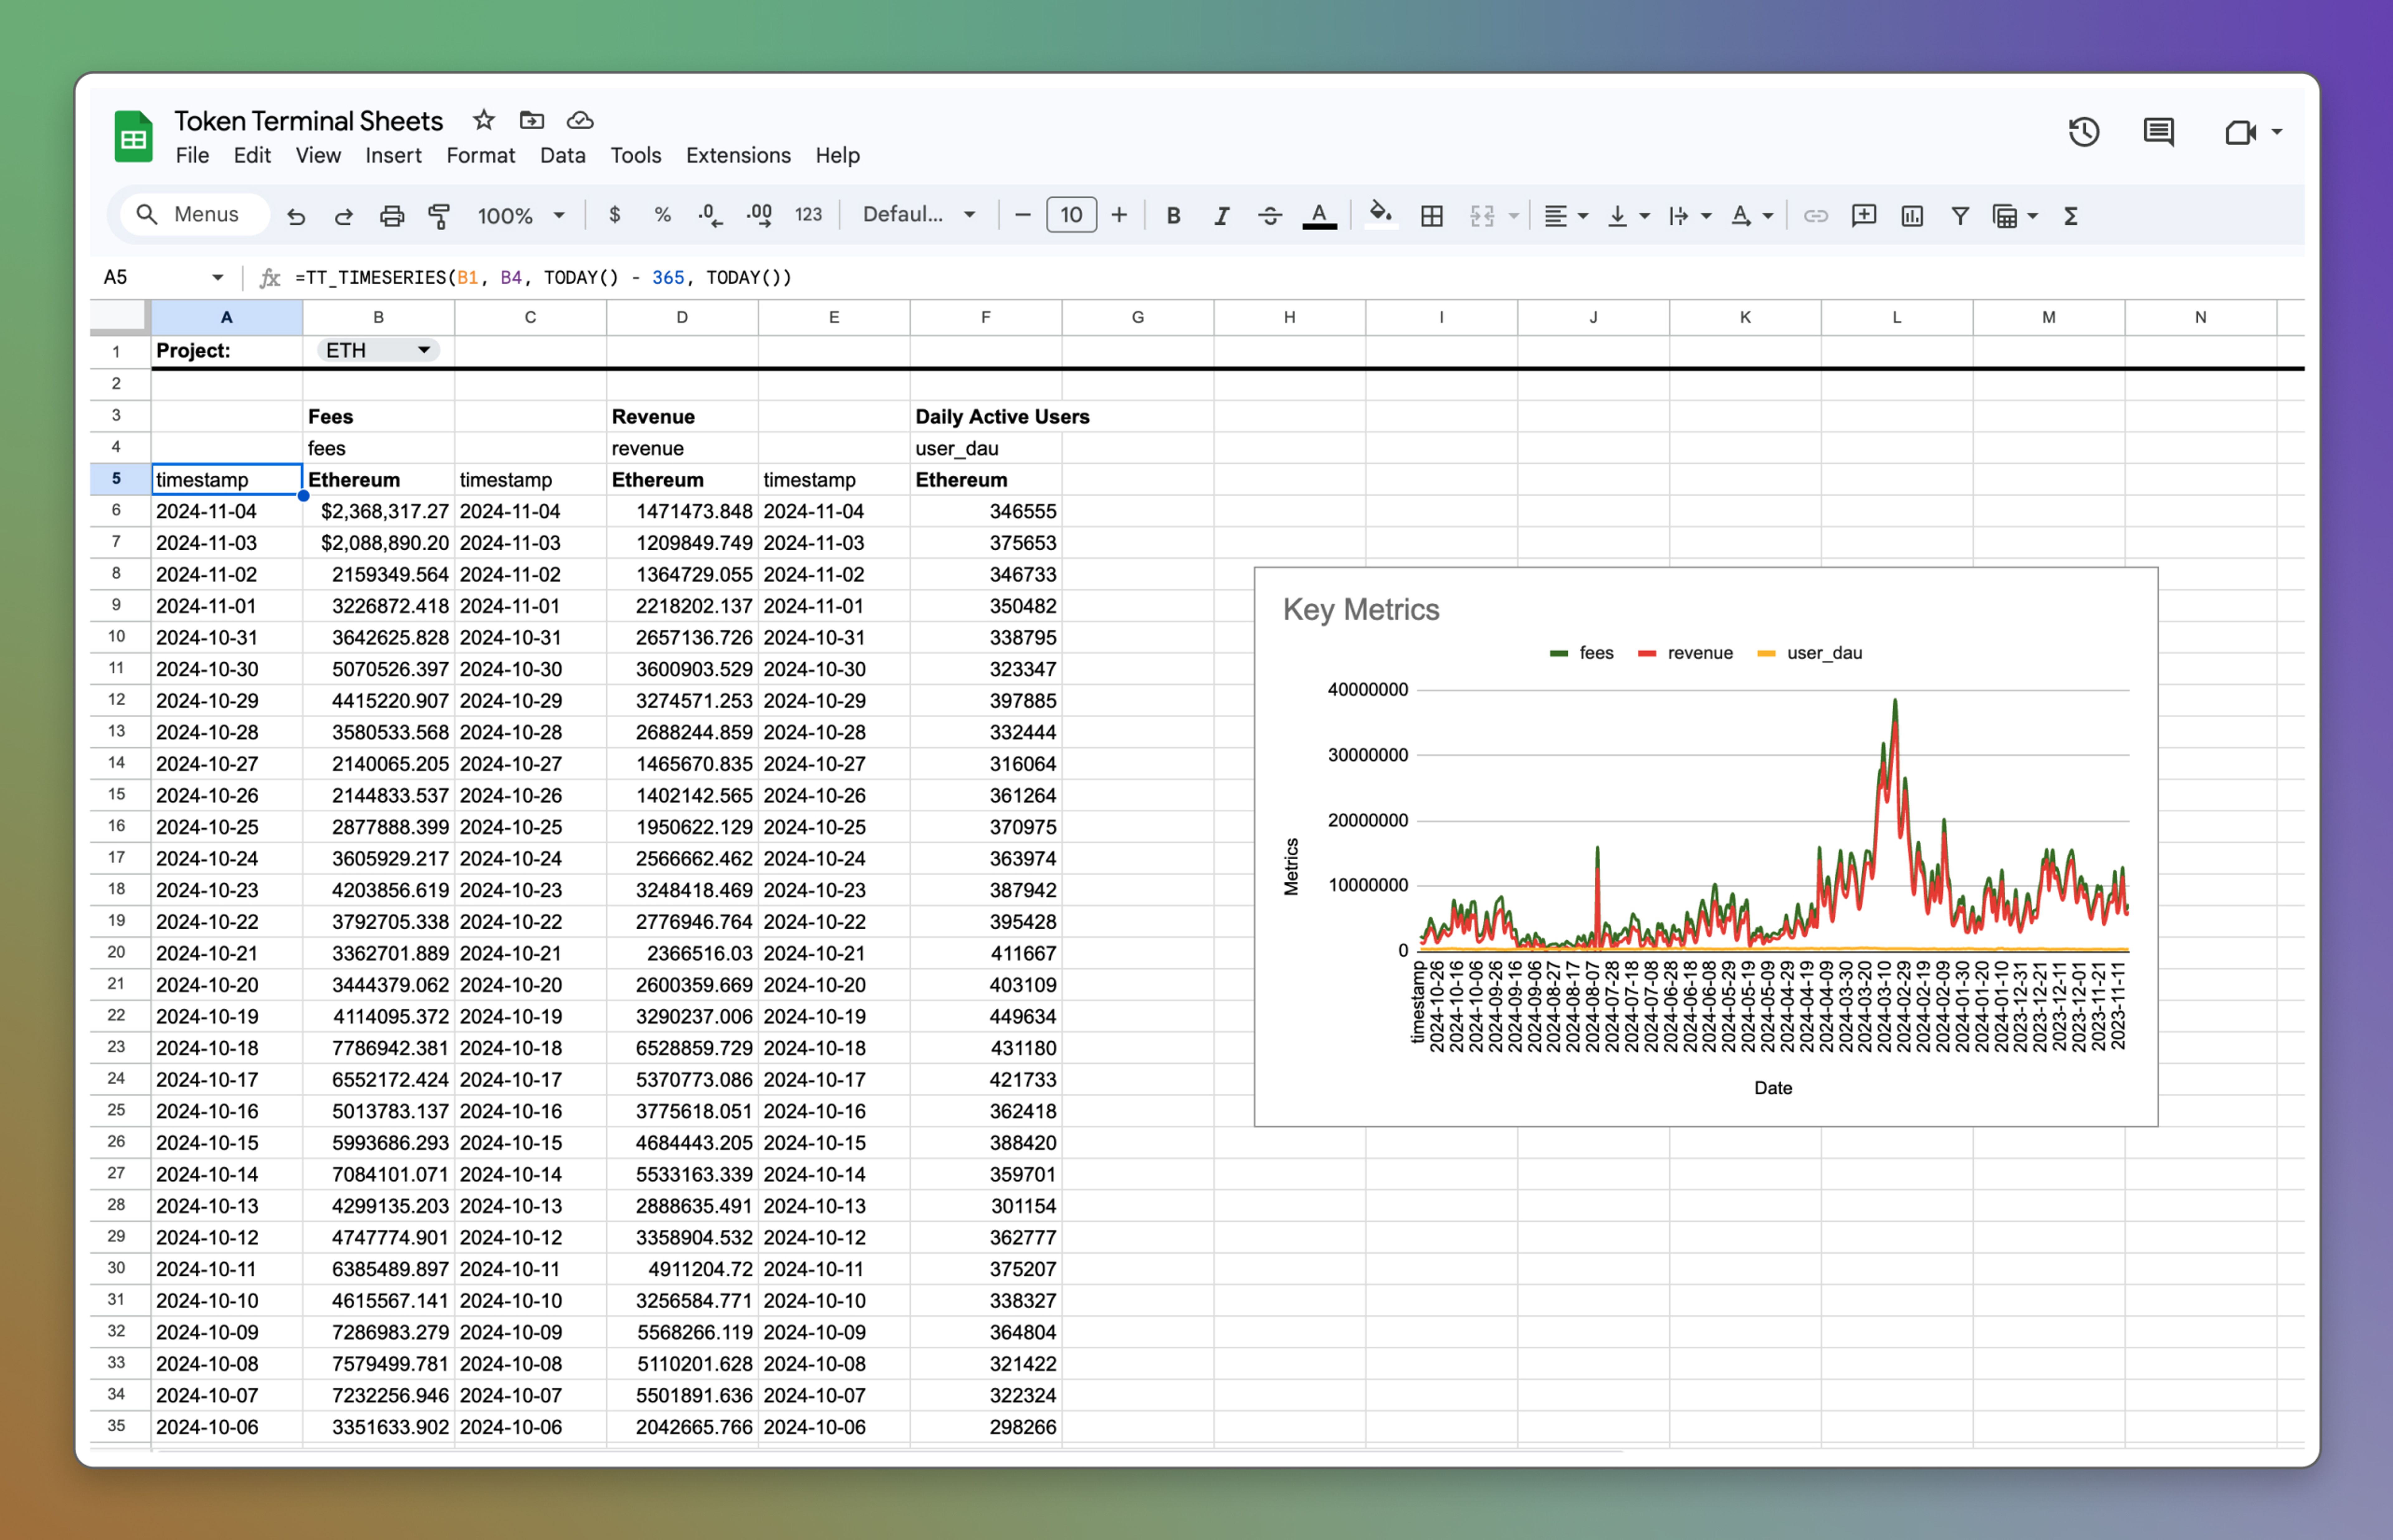Screen dimensions: 2393x1540
Task: Click the undo arrow
Action: tap(296, 216)
